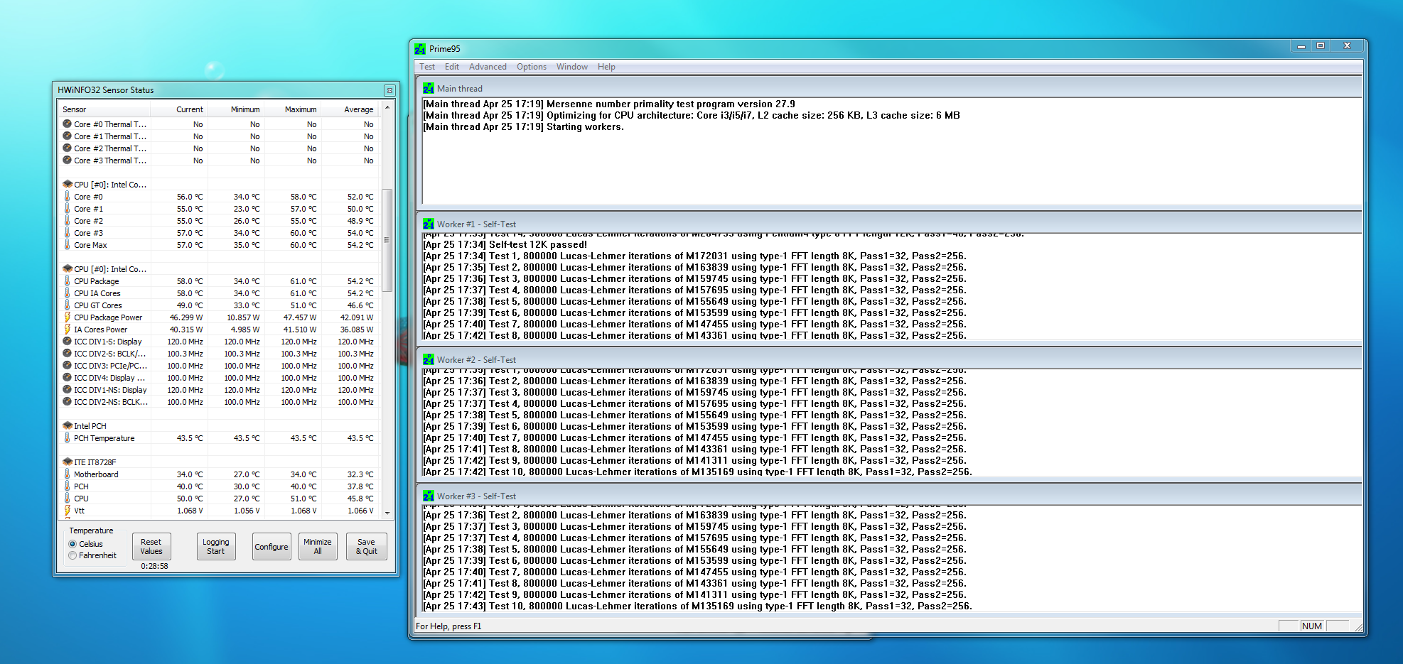1403x664 pixels.
Task: Click the thermometer icon beside PCH Temperature
Action: pos(67,438)
